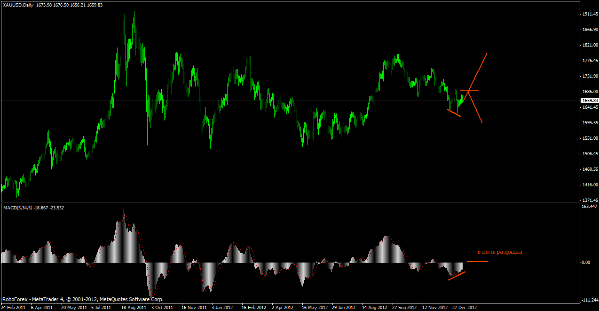This screenshot has width=599, height=311.
Task: Click the 12 Nov 2012 date label
Action: click(435, 308)
